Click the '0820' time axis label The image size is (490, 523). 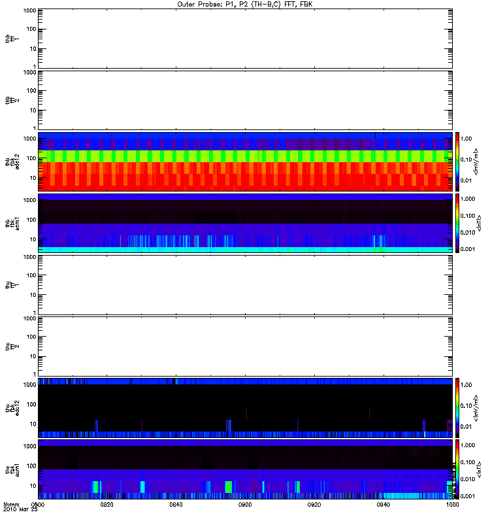106,505
